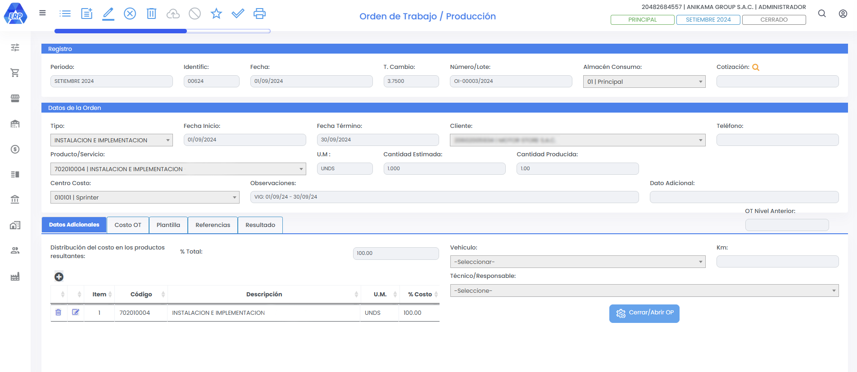
Task: Open the sidebar shopping cart module
Action: tap(15, 73)
